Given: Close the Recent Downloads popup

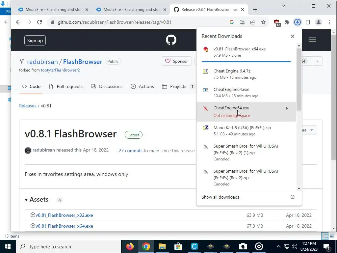Looking at the screenshot, I should (x=293, y=36).
